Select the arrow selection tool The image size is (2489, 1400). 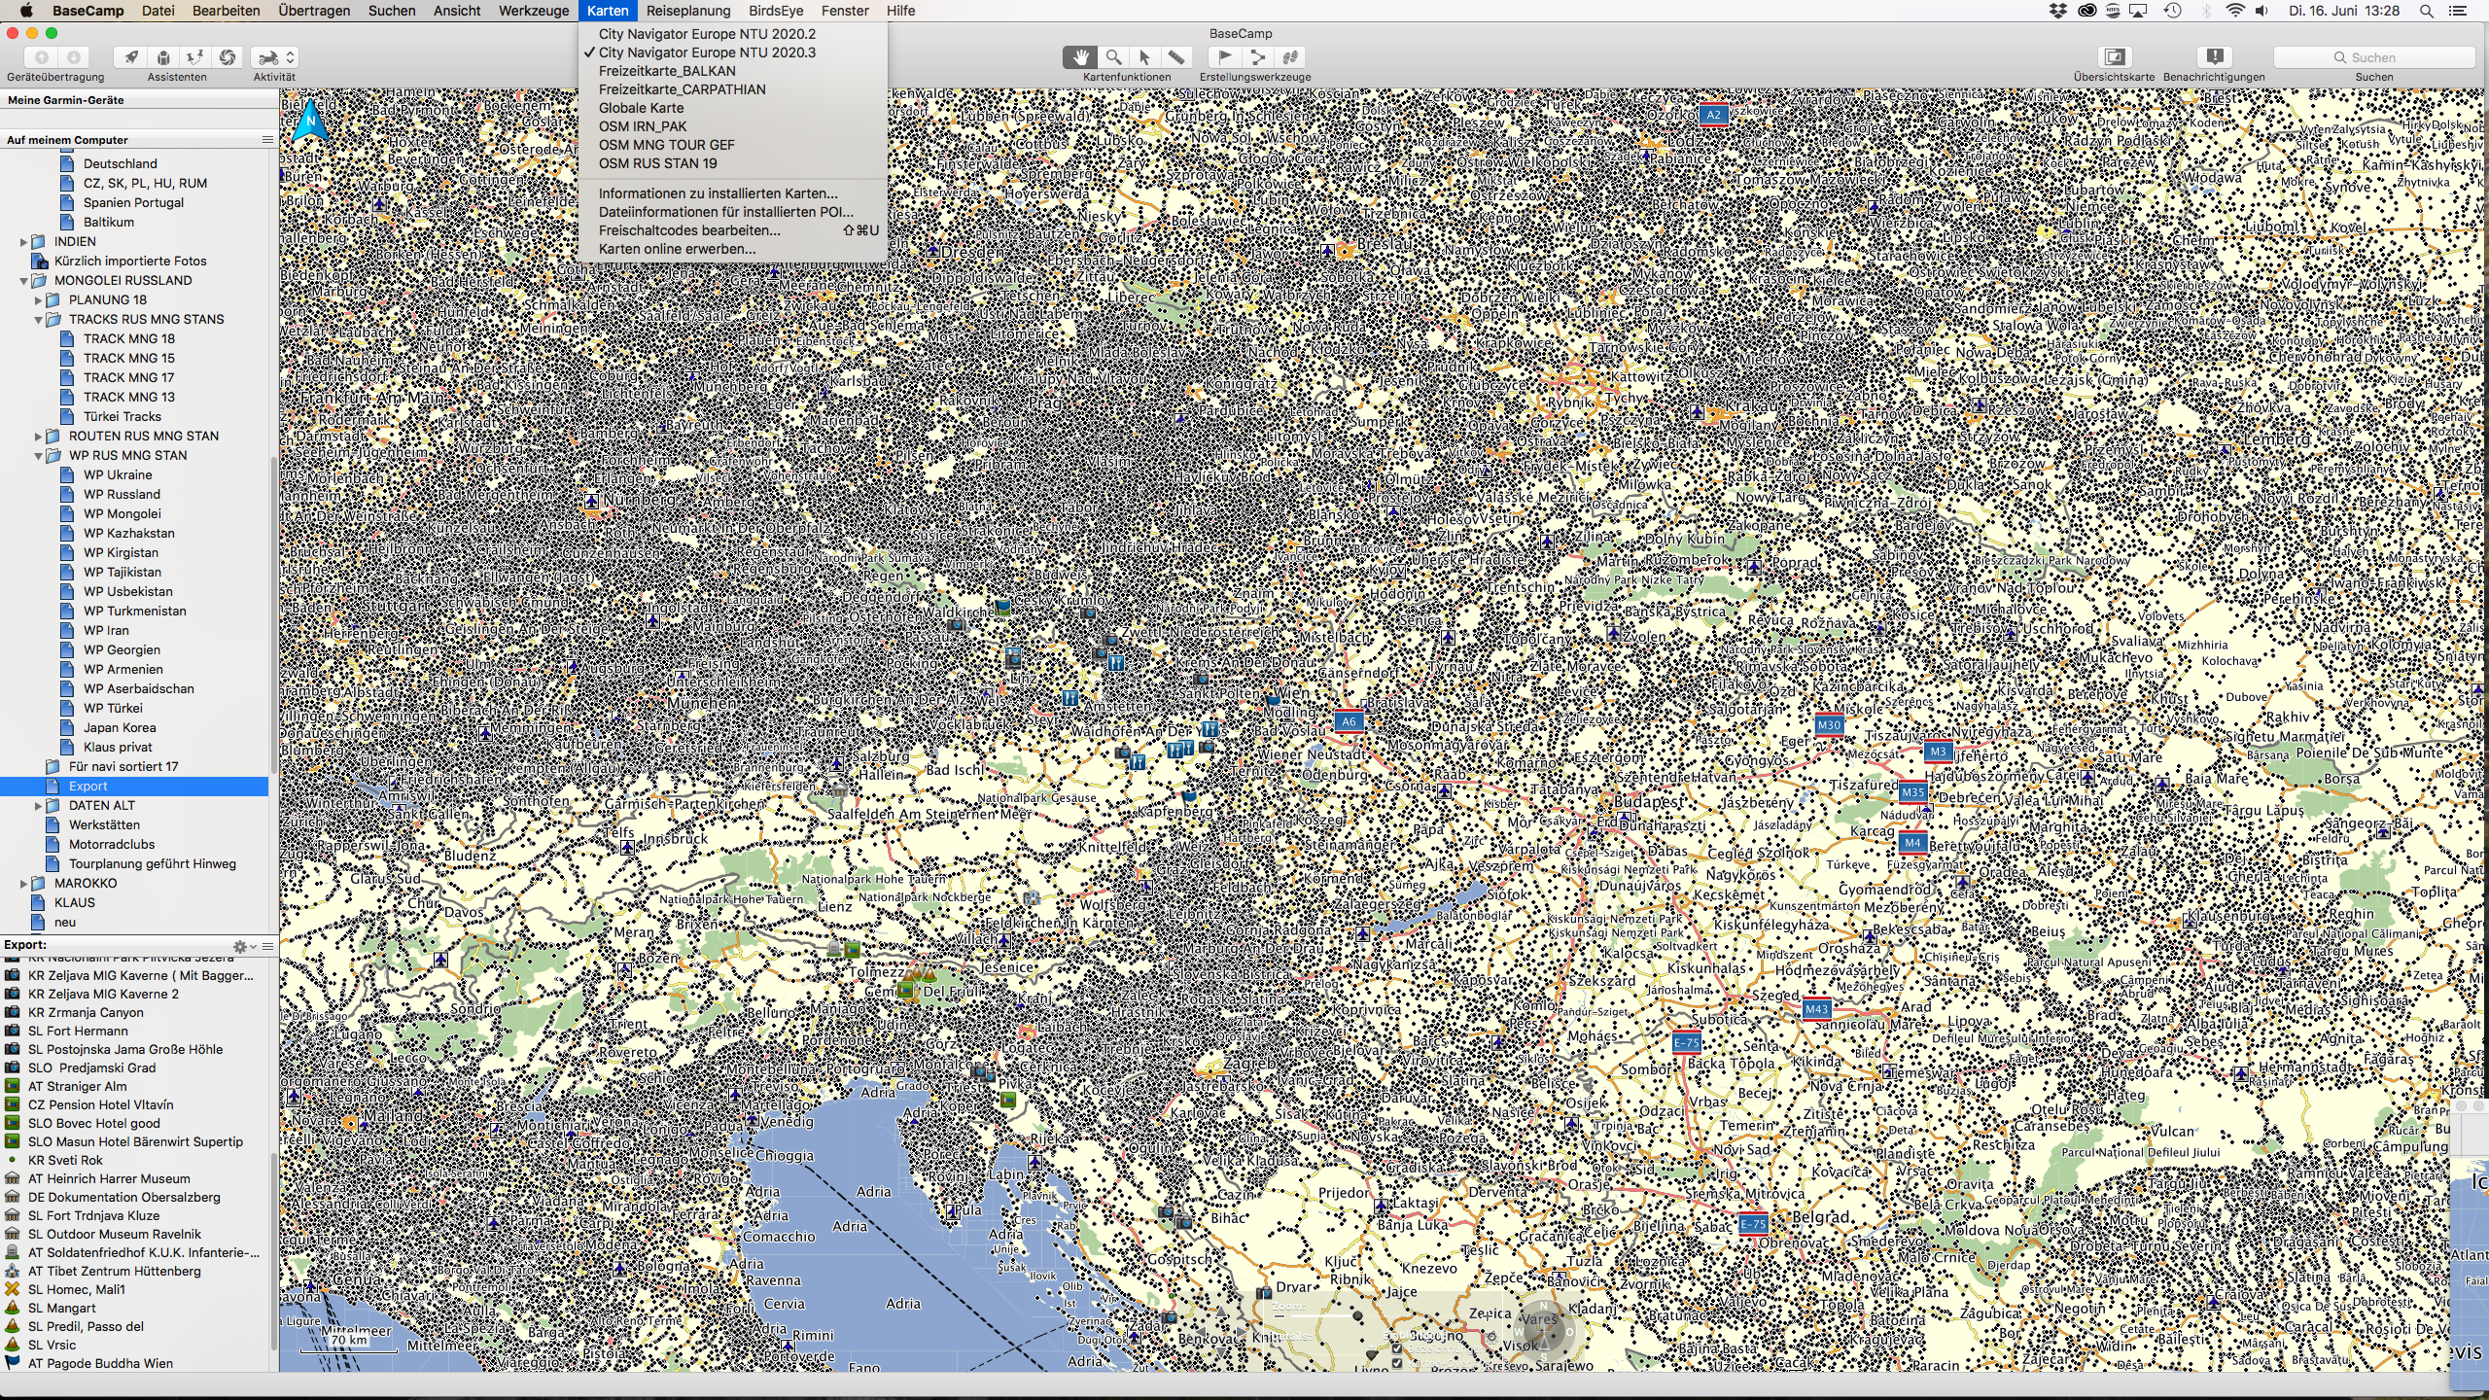click(1145, 57)
